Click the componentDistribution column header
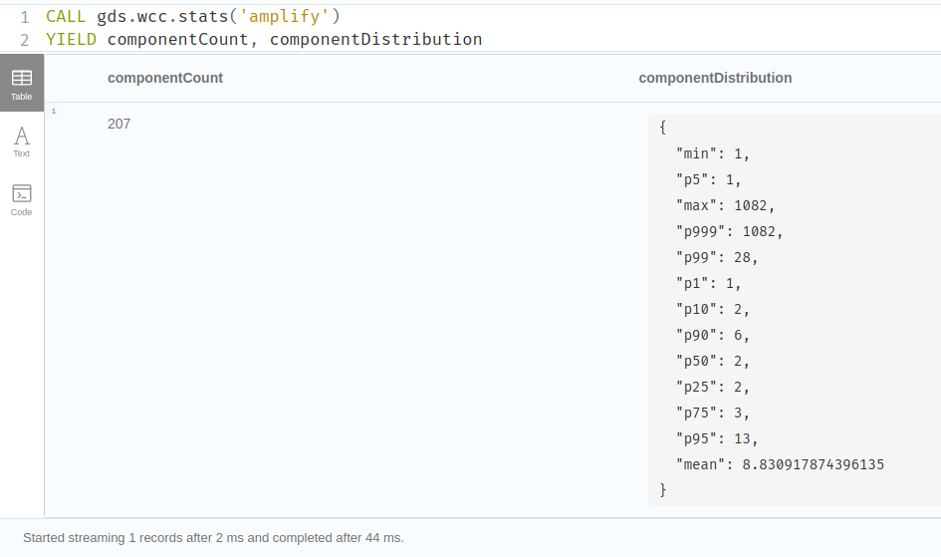Image resolution: width=941 pixels, height=557 pixels. pyautogui.click(x=715, y=78)
